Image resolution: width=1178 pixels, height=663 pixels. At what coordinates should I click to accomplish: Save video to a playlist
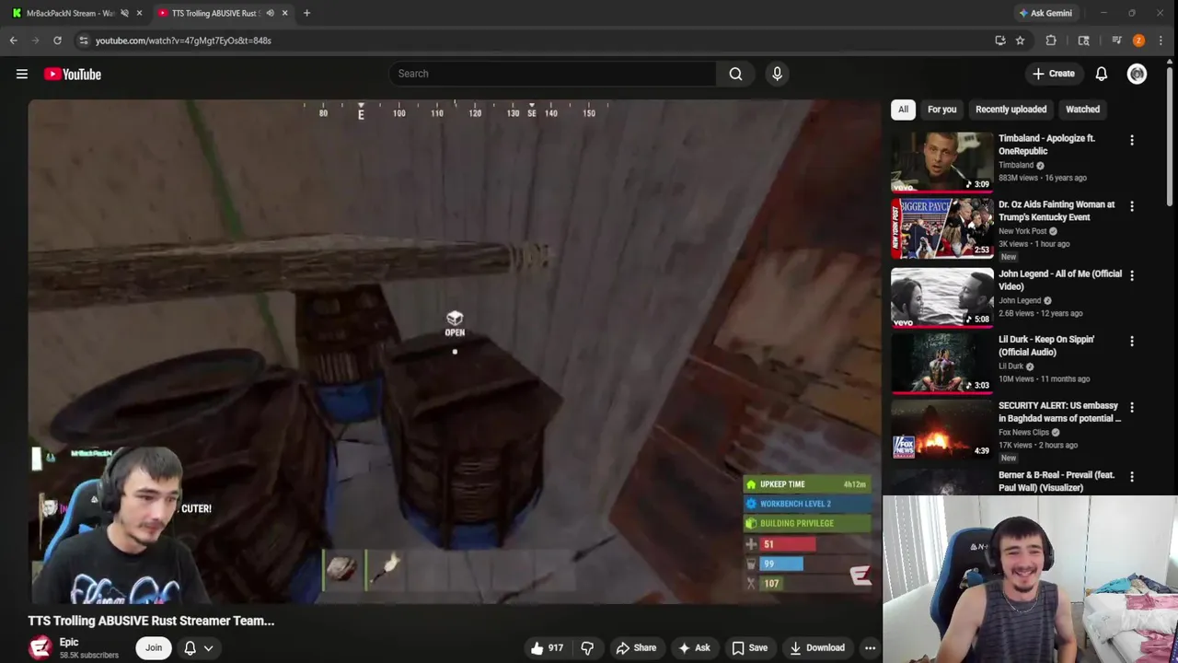tap(750, 648)
